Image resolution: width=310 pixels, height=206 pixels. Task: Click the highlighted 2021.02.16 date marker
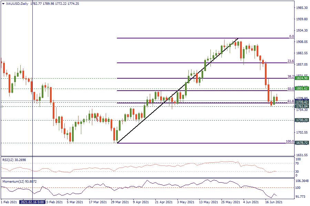pyautogui.click(x=32, y=202)
